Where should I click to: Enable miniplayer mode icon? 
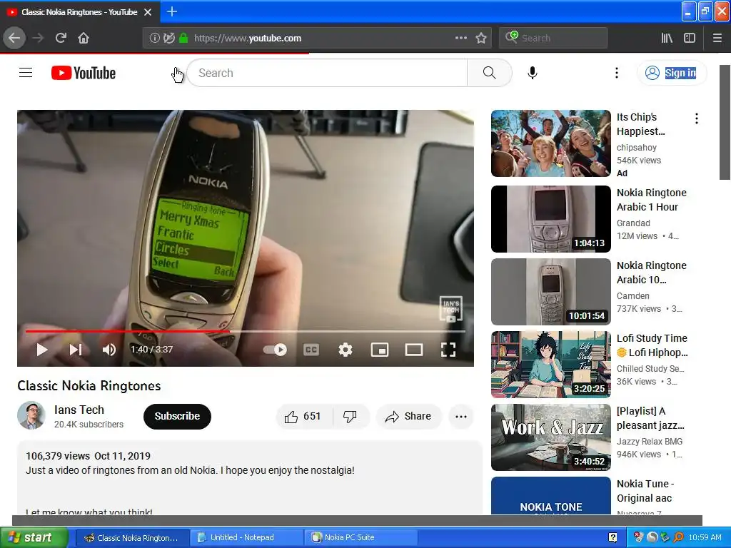[x=380, y=350]
